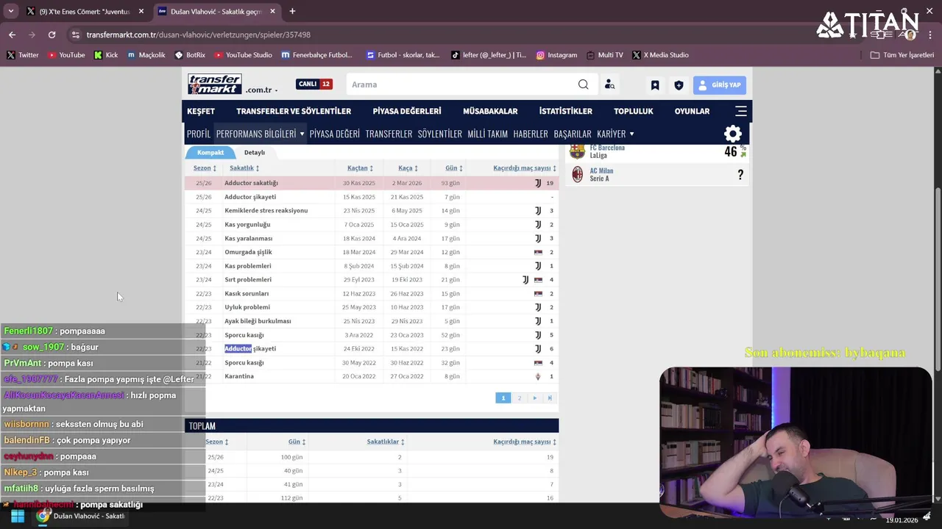Open the Twitter bookmark
Viewport: 942px width, 529px height.
pos(23,55)
